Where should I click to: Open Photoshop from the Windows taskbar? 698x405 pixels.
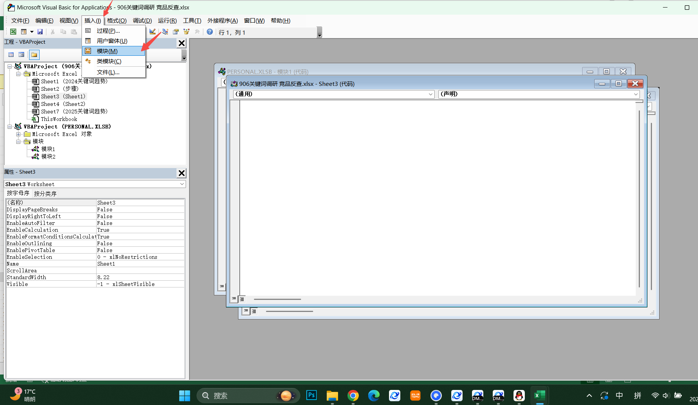point(311,396)
